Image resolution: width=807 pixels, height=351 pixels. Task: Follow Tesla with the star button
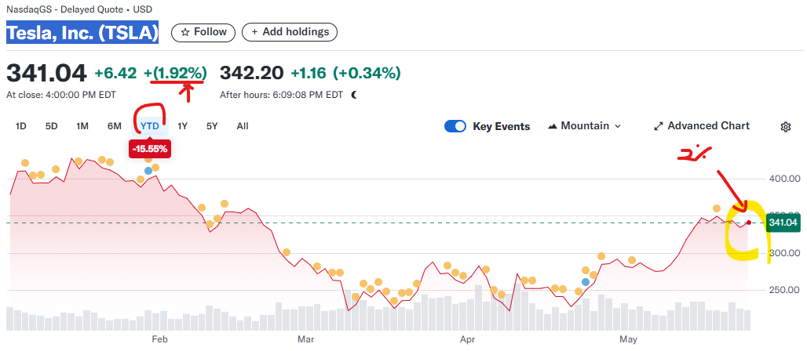click(x=203, y=32)
